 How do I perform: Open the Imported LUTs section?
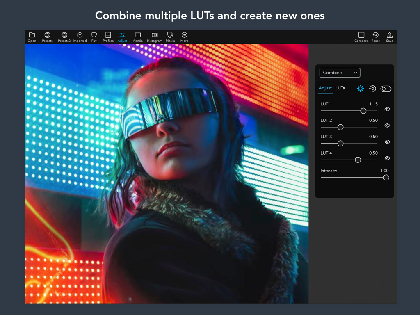pyautogui.click(x=79, y=37)
